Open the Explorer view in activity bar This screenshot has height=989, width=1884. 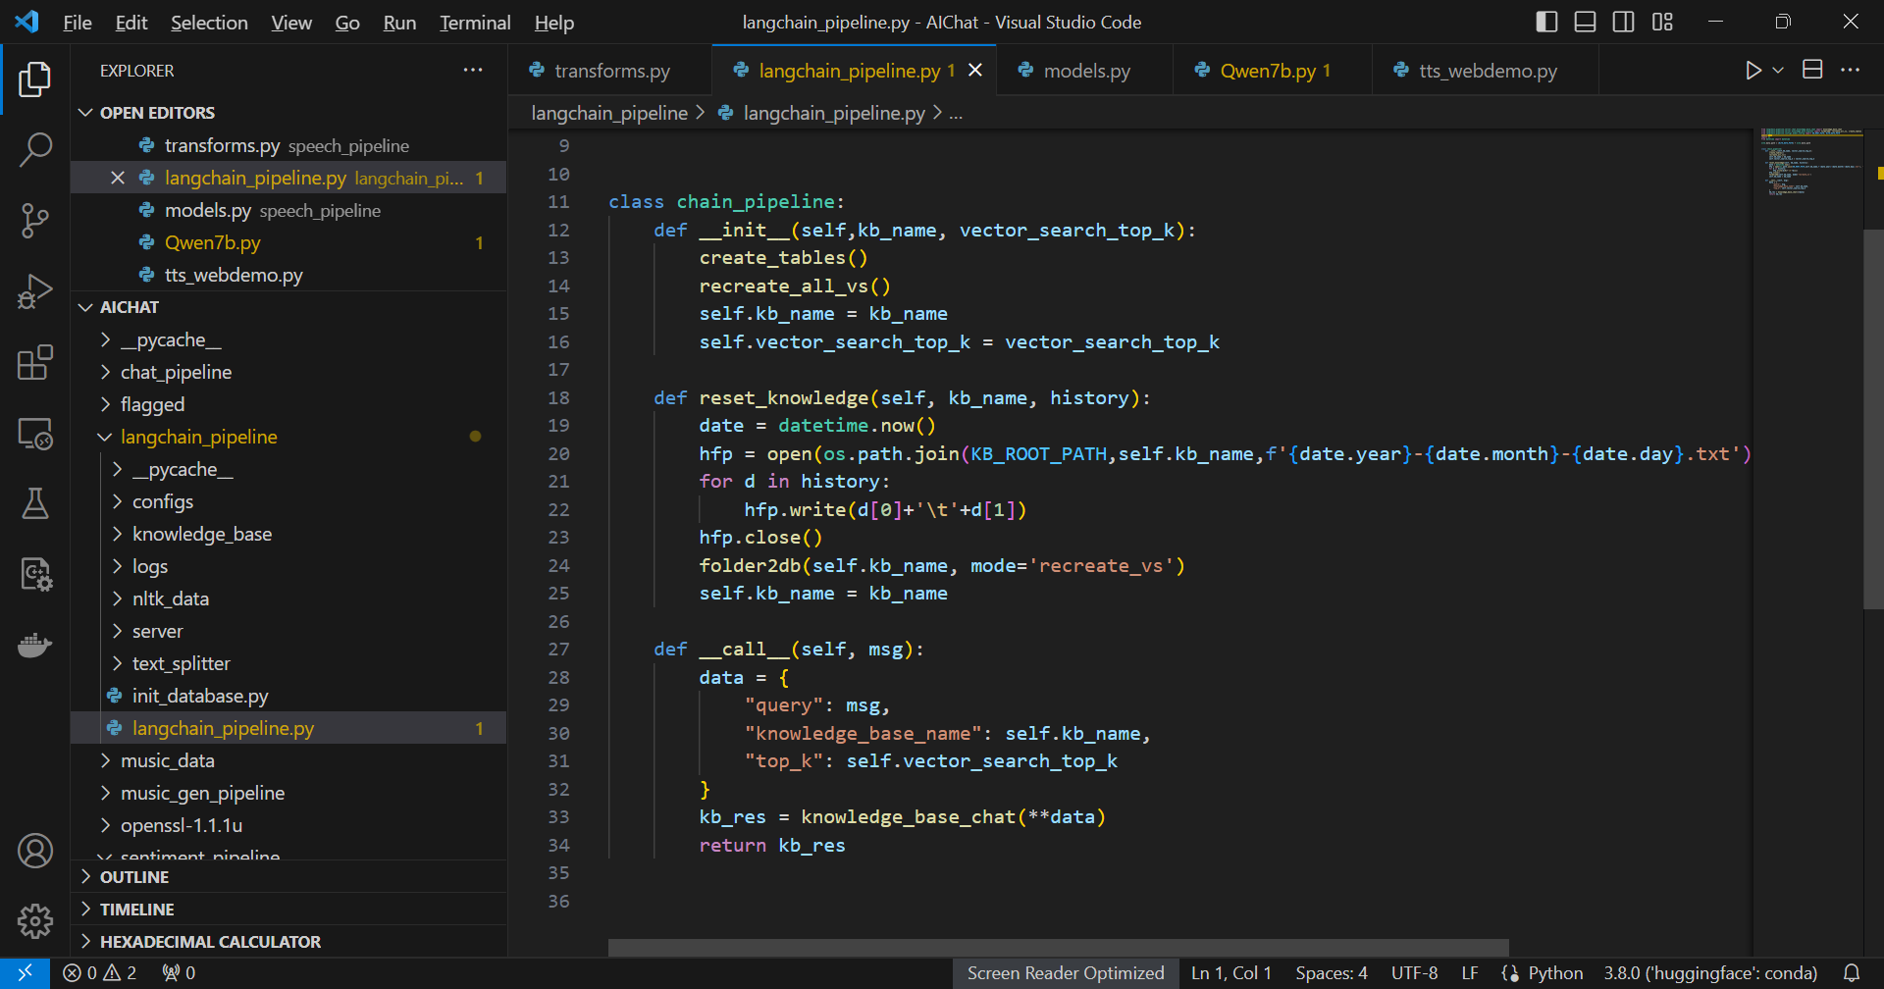point(35,78)
